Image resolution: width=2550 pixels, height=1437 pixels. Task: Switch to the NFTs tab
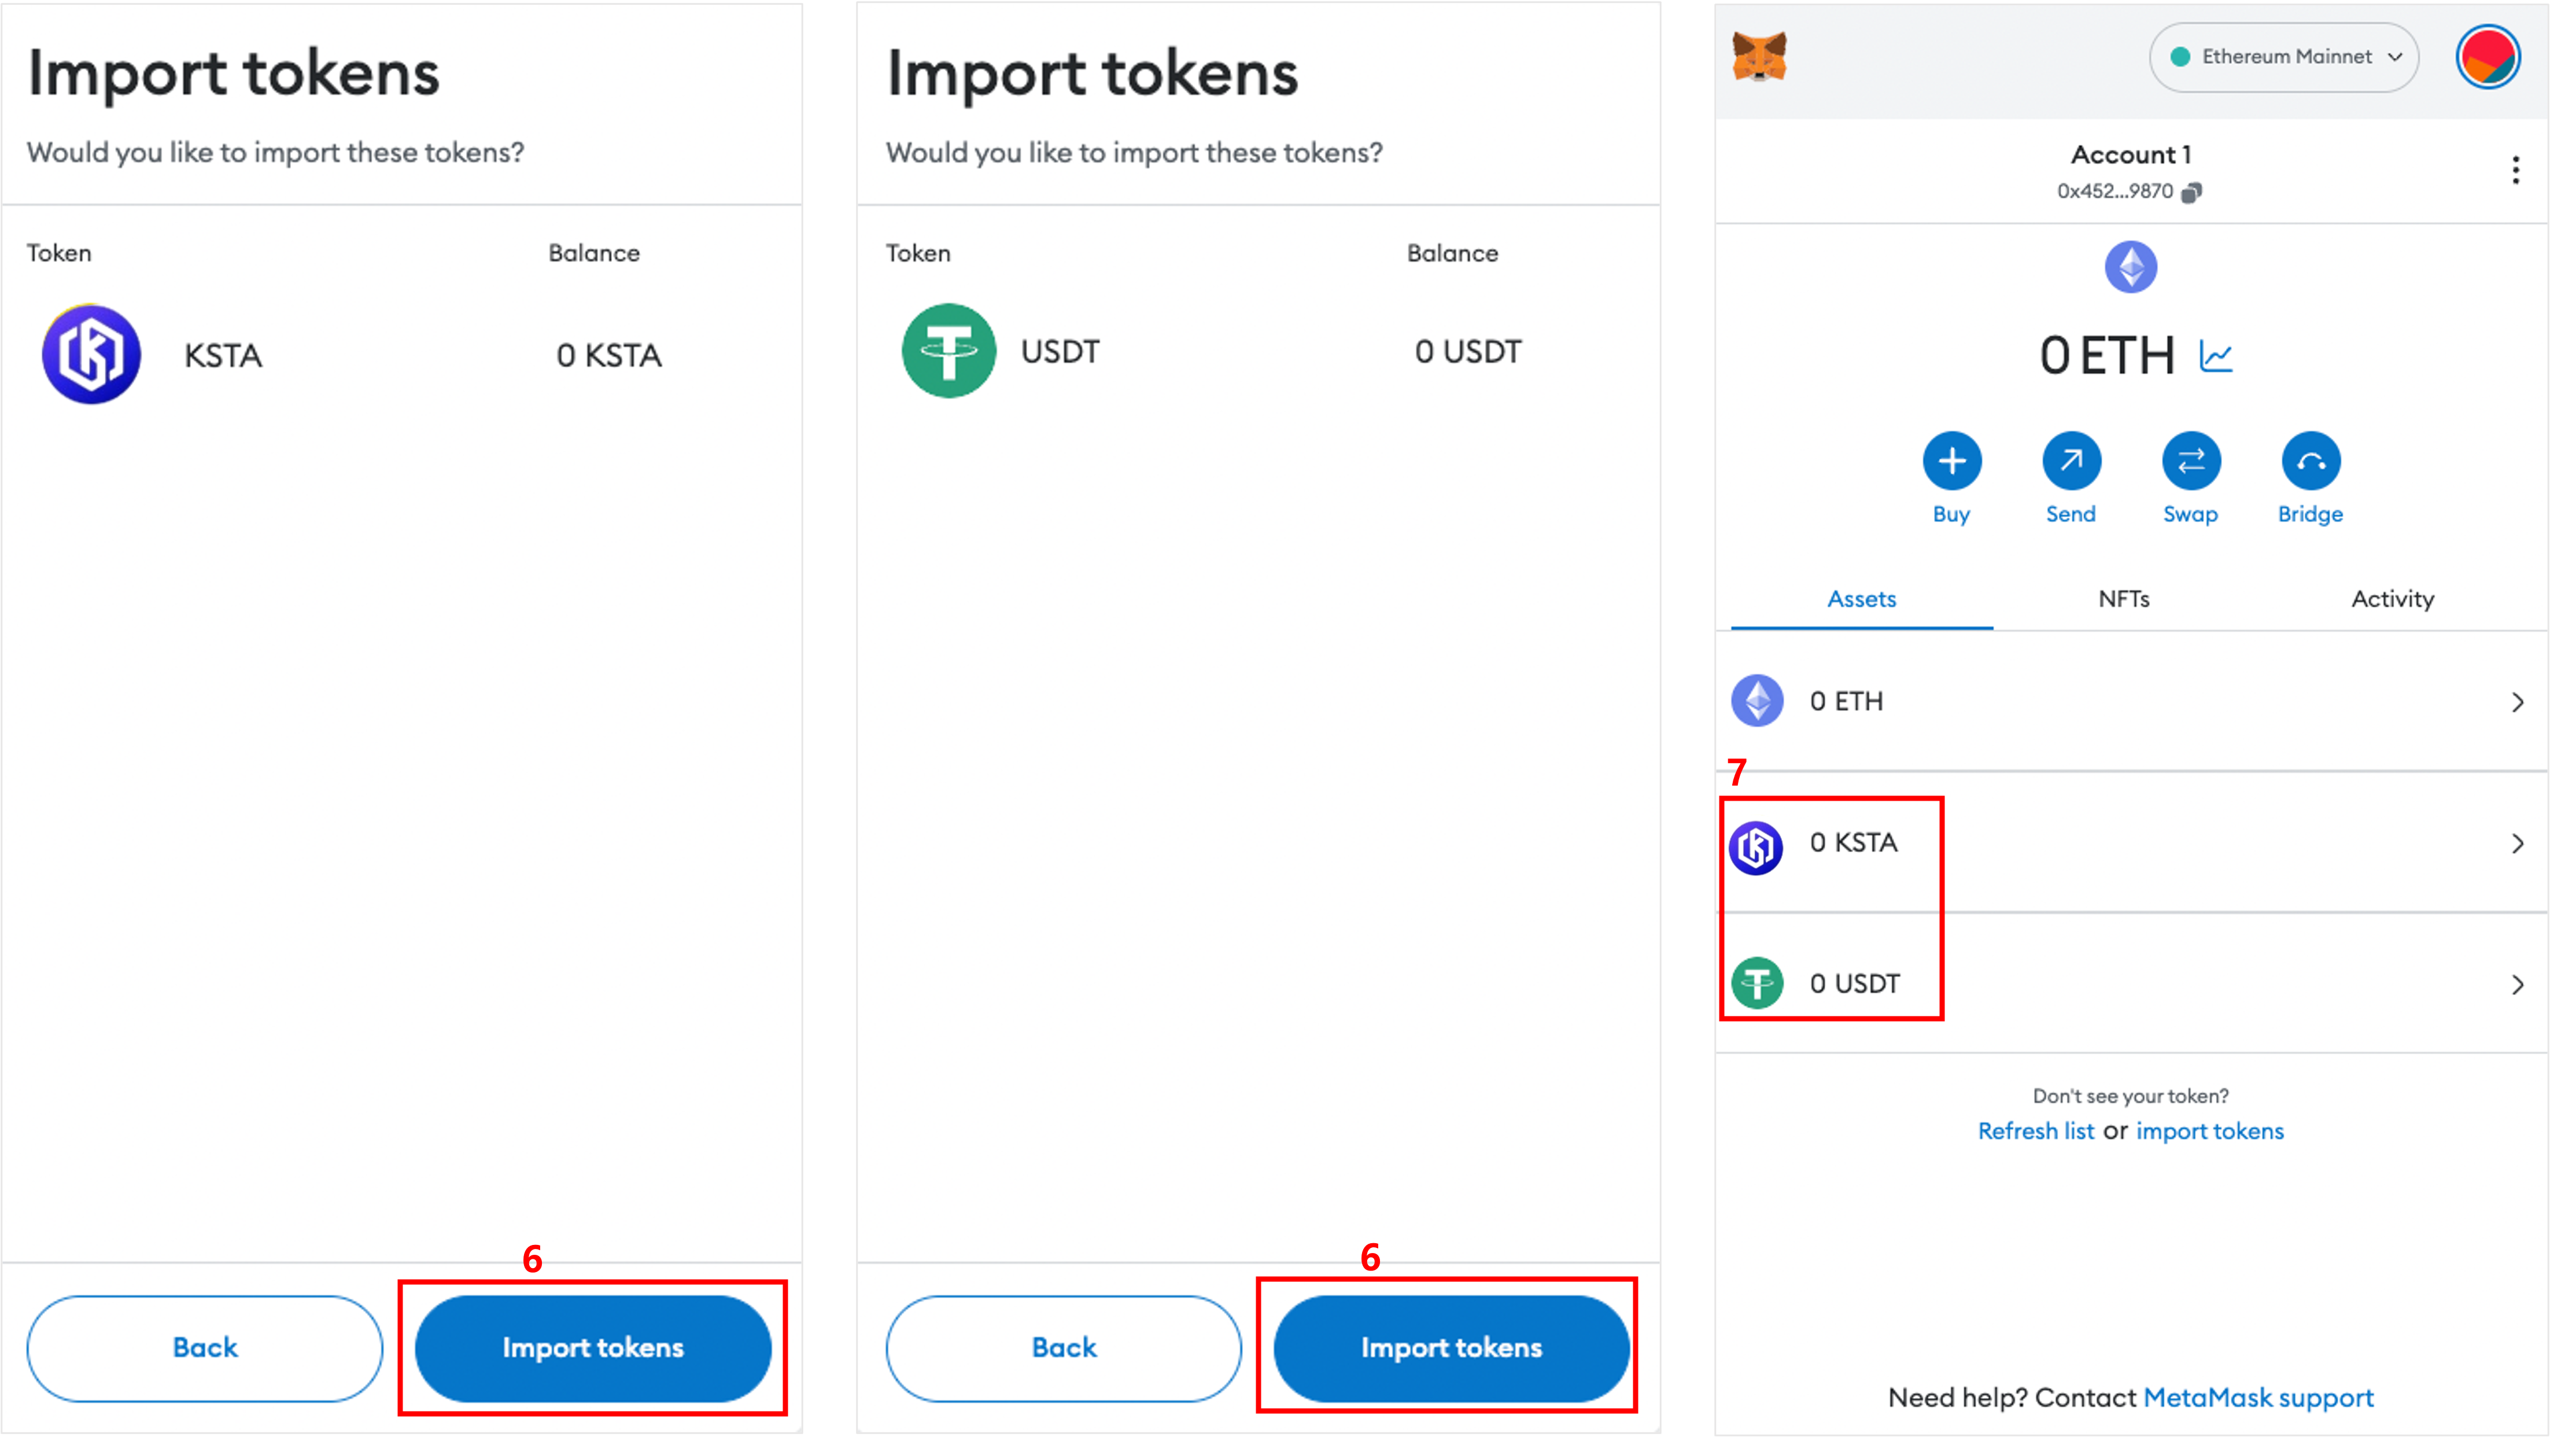tap(2123, 599)
